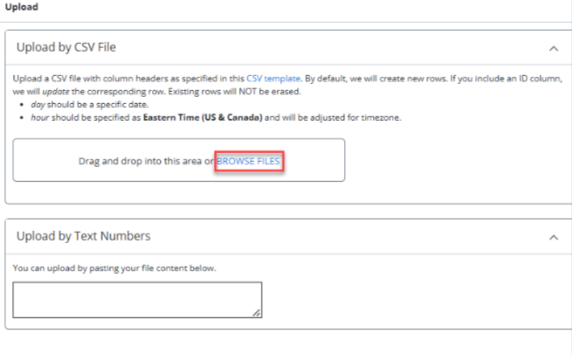The width and height of the screenshot is (572, 355).
Task: Click the 'Eastern Time (US & Canada)' text
Action: 203,117
